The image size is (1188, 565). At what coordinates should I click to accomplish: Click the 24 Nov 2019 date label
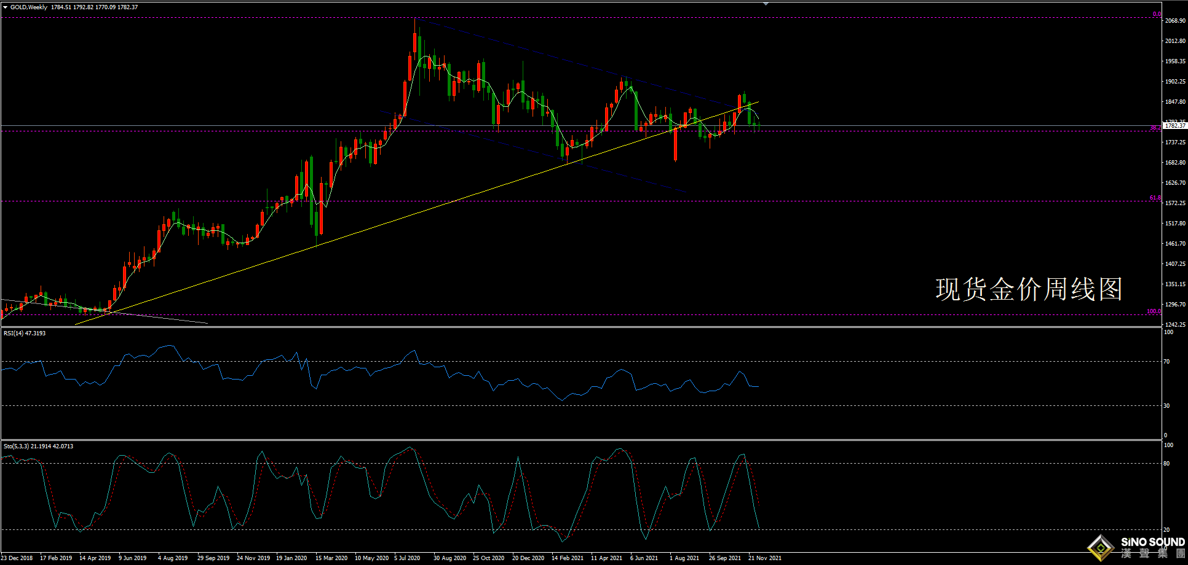253,558
